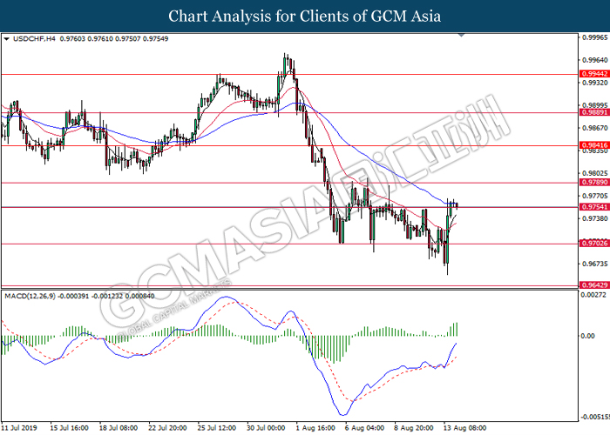Image resolution: width=610 pixels, height=435 pixels.
Task: Select the USDCHF,H4 chart title text
Action: point(34,39)
